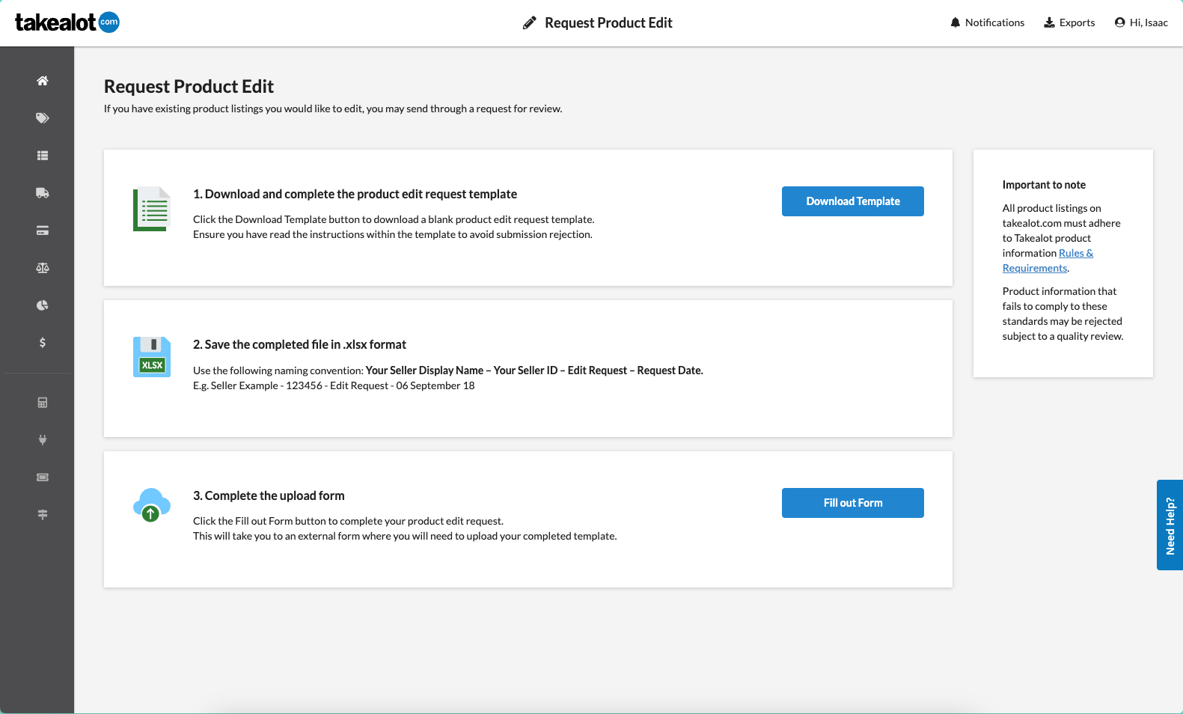This screenshot has height=714, width=1183.
Task: Open the home icon in sidebar
Action: (x=43, y=81)
